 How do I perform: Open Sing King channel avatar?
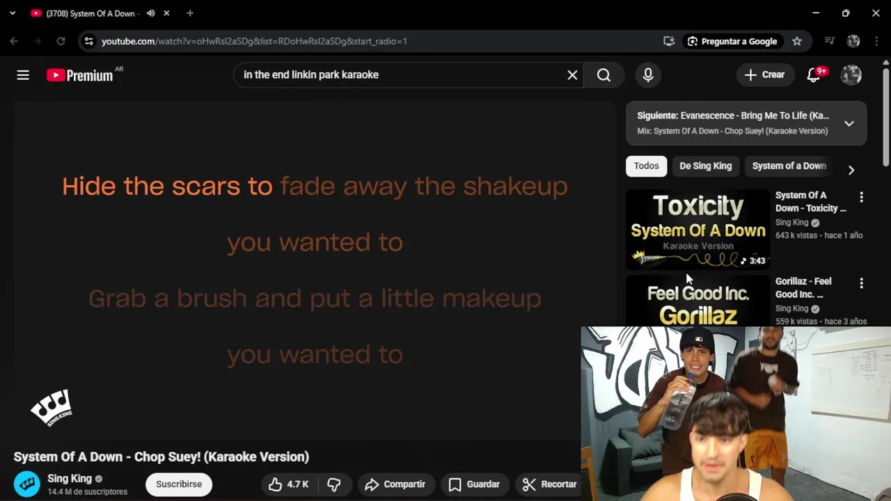[x=27, y=484]
